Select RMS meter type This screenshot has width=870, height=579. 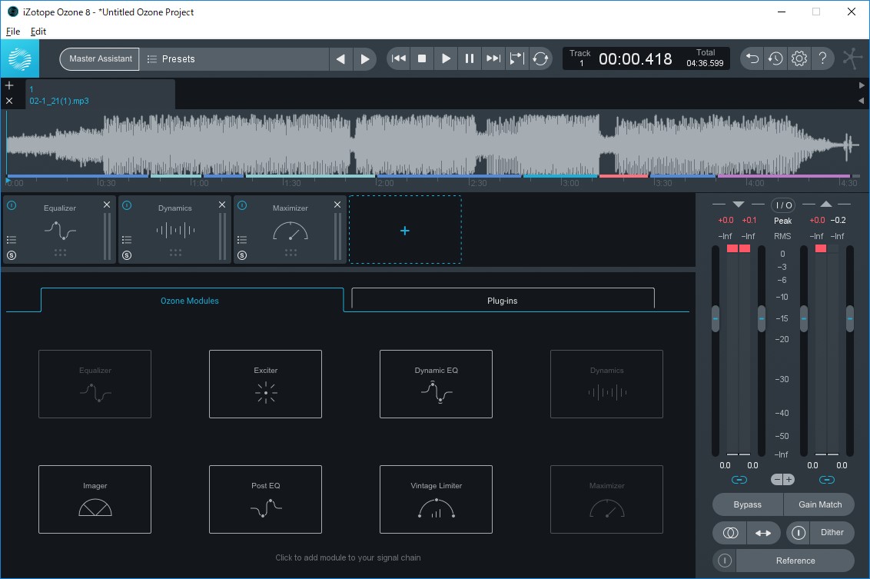[783, 237]
